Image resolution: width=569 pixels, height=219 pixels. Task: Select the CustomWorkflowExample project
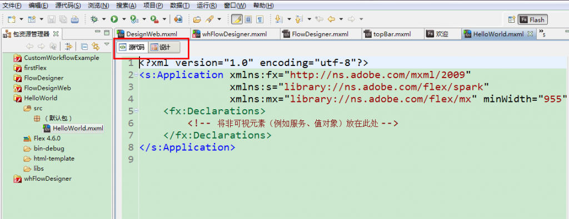[56, 58]
